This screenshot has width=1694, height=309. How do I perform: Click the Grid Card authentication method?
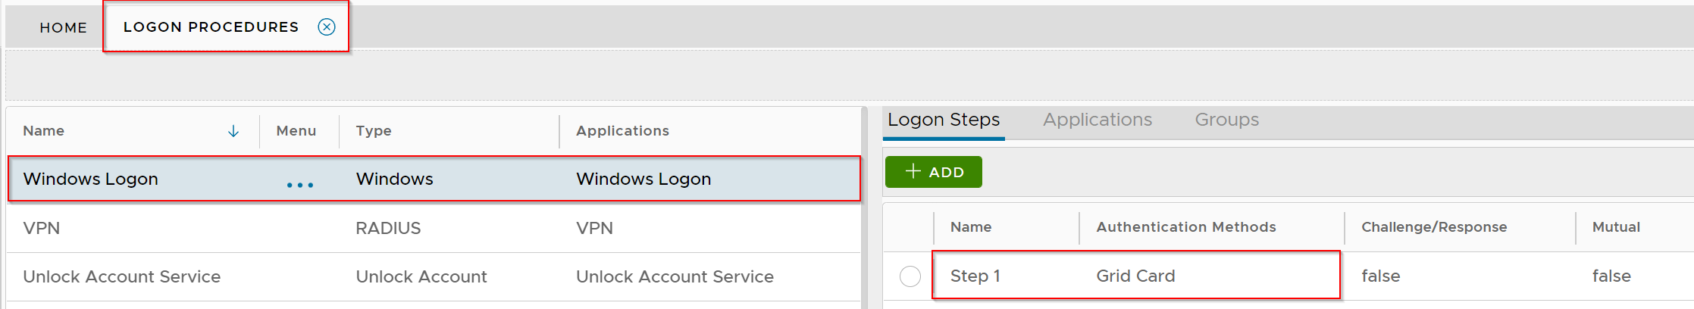click(x=1135, y=276)
